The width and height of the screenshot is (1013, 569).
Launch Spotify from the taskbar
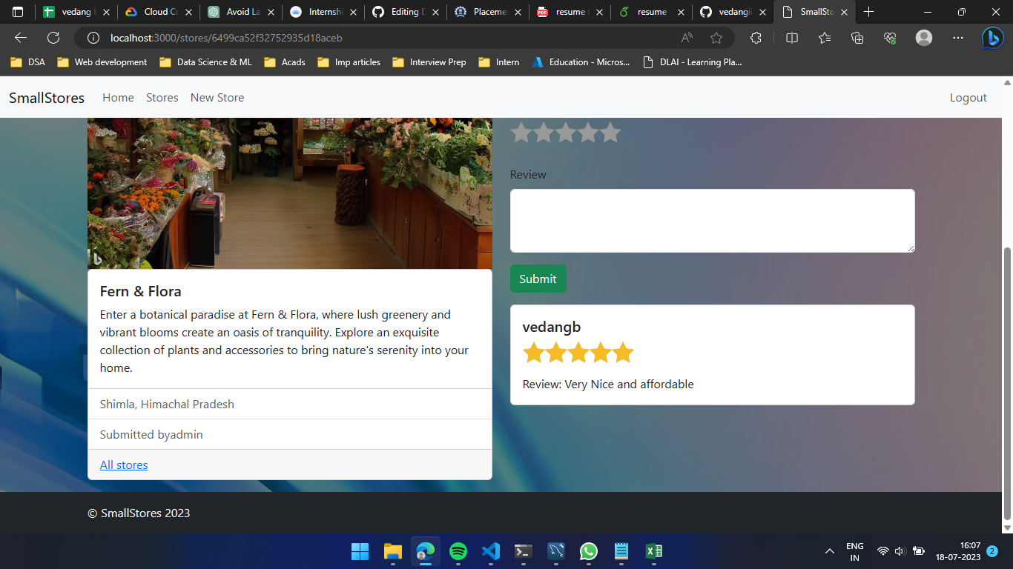458,551
